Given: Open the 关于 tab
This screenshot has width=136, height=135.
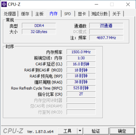Looking at the screenshot, I should point(116,14).
